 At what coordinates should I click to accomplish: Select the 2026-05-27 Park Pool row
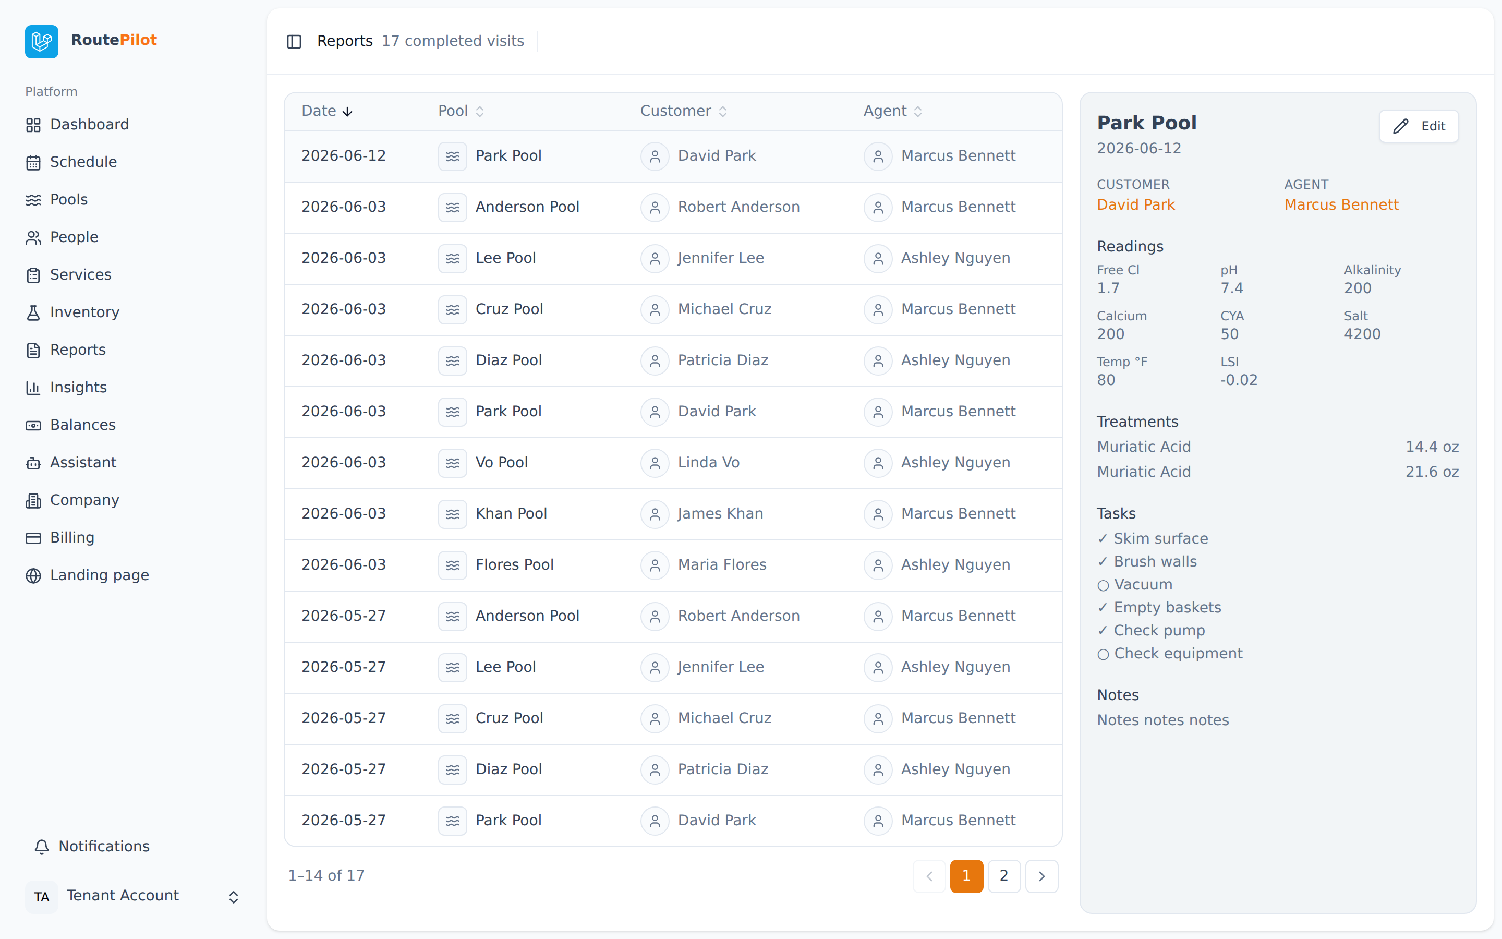(673, 821)
